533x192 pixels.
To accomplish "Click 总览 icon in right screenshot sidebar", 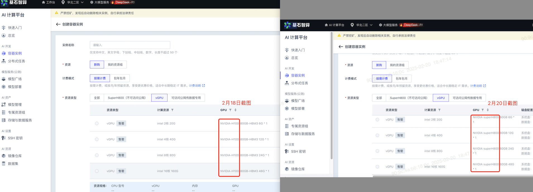I will coord(287,58).
